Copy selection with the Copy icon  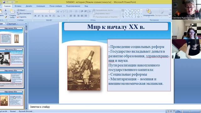coord(6,13)
